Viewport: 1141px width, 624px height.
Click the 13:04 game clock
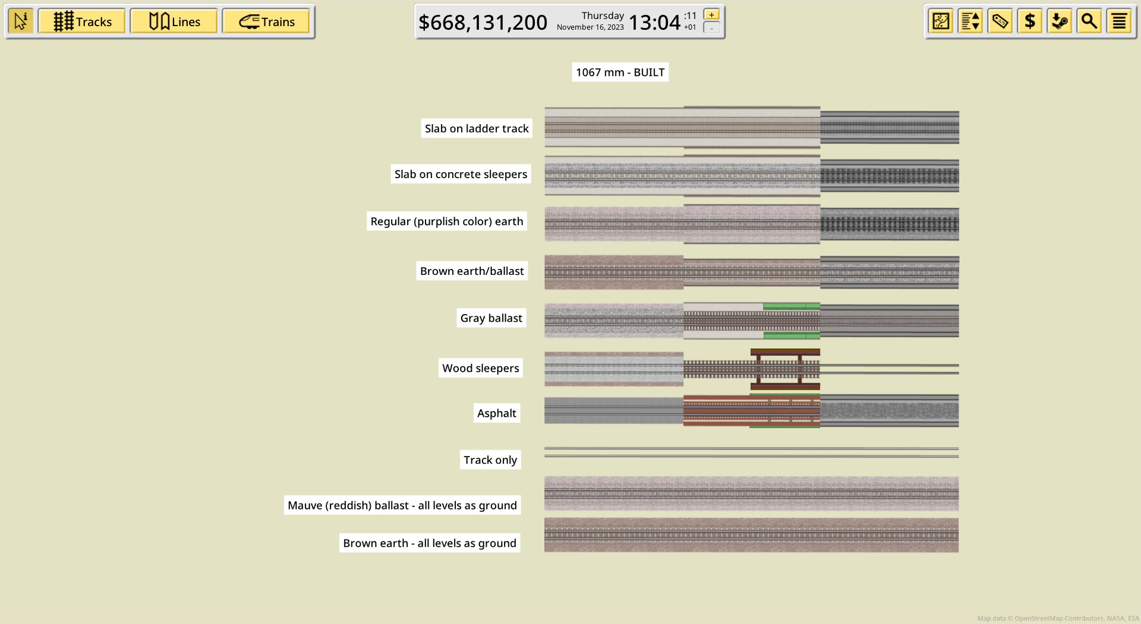tap(654, 23)
